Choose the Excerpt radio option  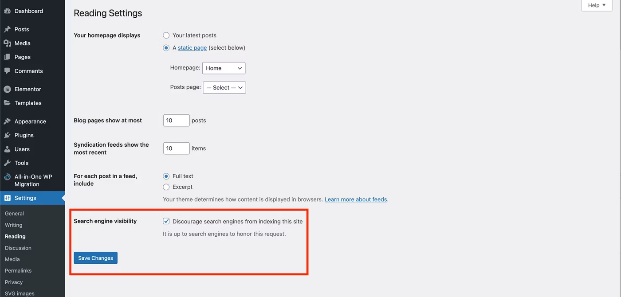tap(166, 187)
